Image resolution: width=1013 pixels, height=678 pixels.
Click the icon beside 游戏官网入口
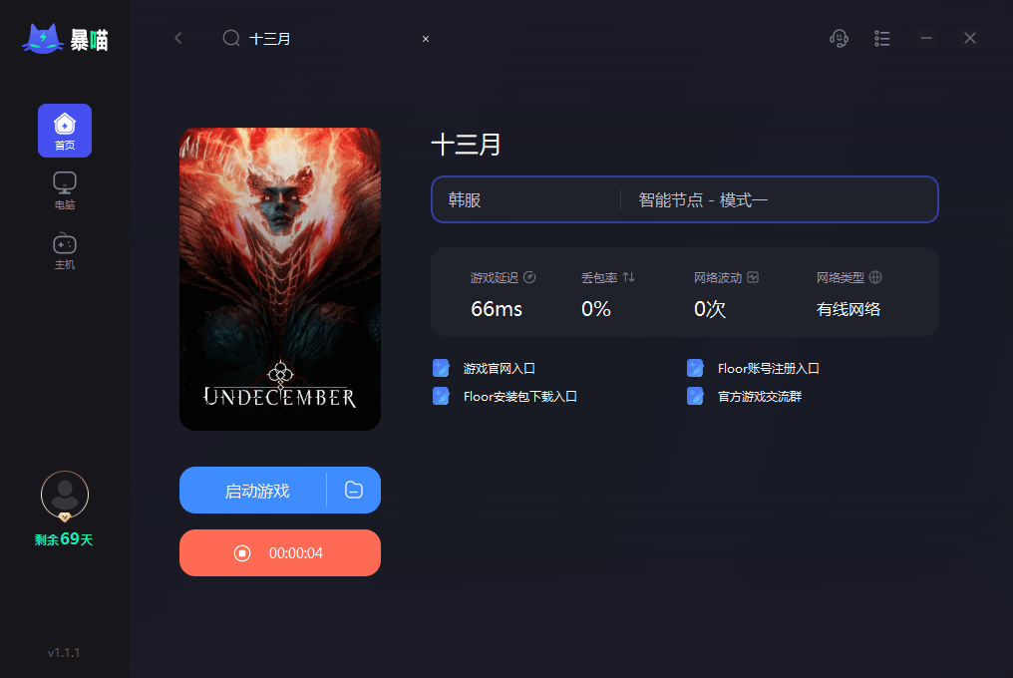pyautogui.click(x=441, y=368)
